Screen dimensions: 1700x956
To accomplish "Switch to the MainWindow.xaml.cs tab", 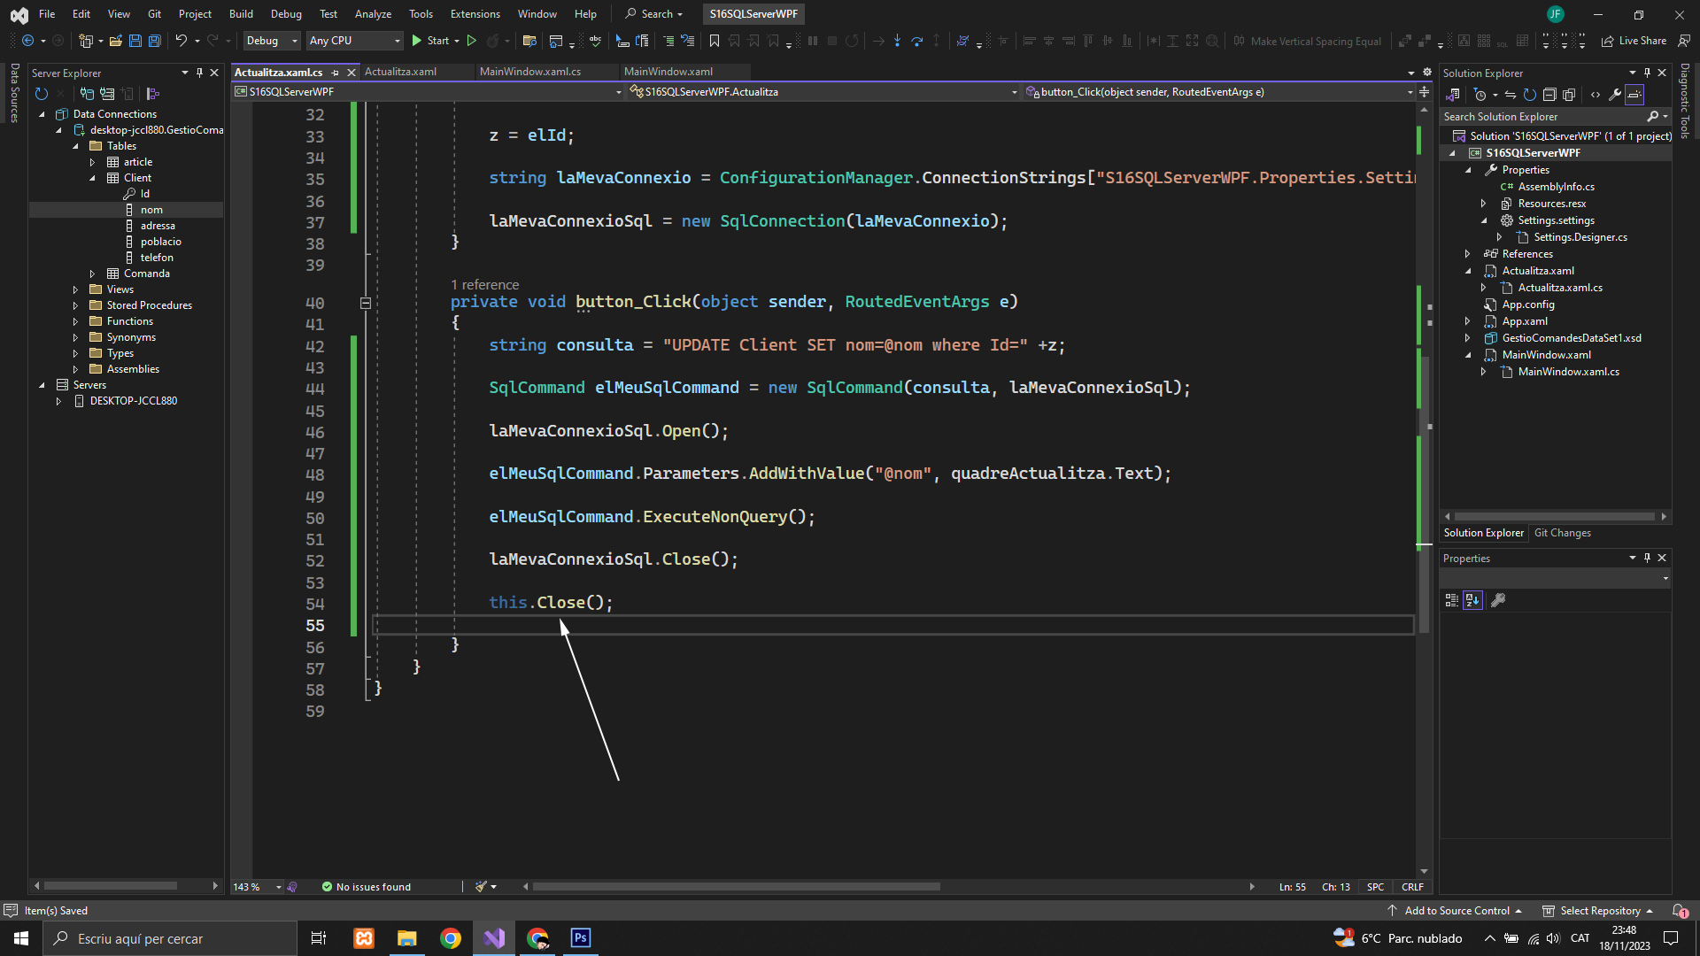I will (x=529, y=72).
